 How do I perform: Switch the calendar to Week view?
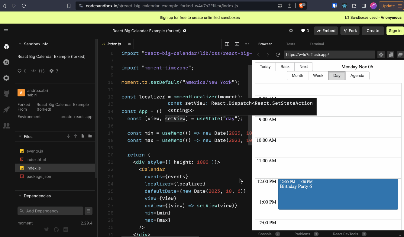[x=318, y=76]
